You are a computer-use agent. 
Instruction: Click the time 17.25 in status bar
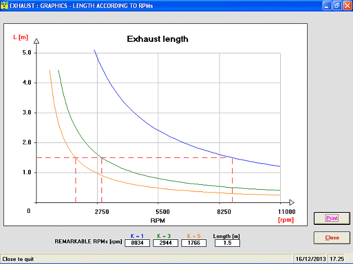coord(337,259)
